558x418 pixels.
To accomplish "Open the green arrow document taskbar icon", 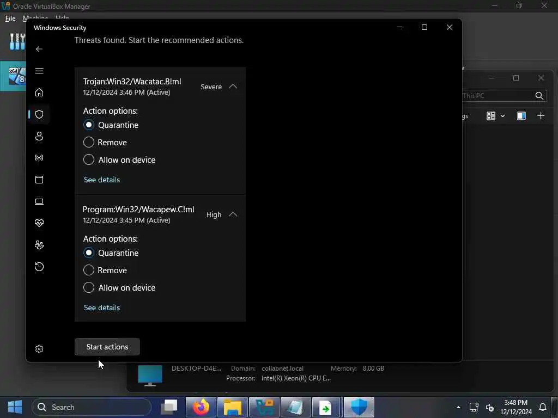I will coord(327,407).
